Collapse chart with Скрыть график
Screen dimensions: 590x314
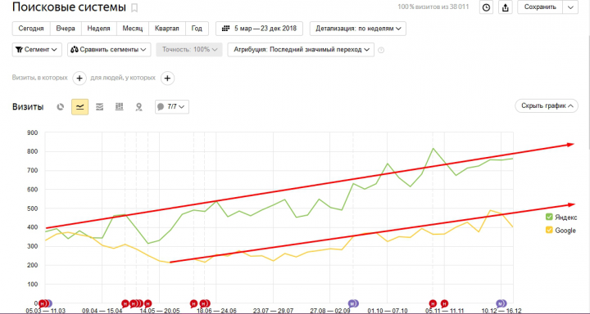coord(547,106)
